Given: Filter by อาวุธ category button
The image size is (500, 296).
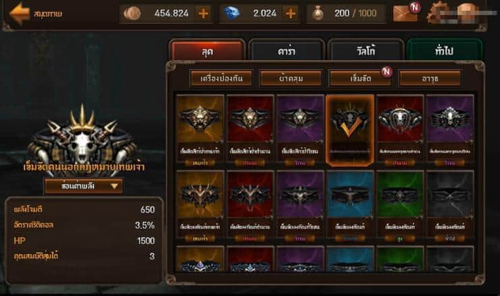Looking at the screenshot, I should [x=430, y=78].
